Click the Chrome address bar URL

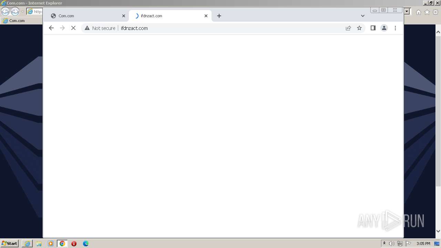click(134, 28)
